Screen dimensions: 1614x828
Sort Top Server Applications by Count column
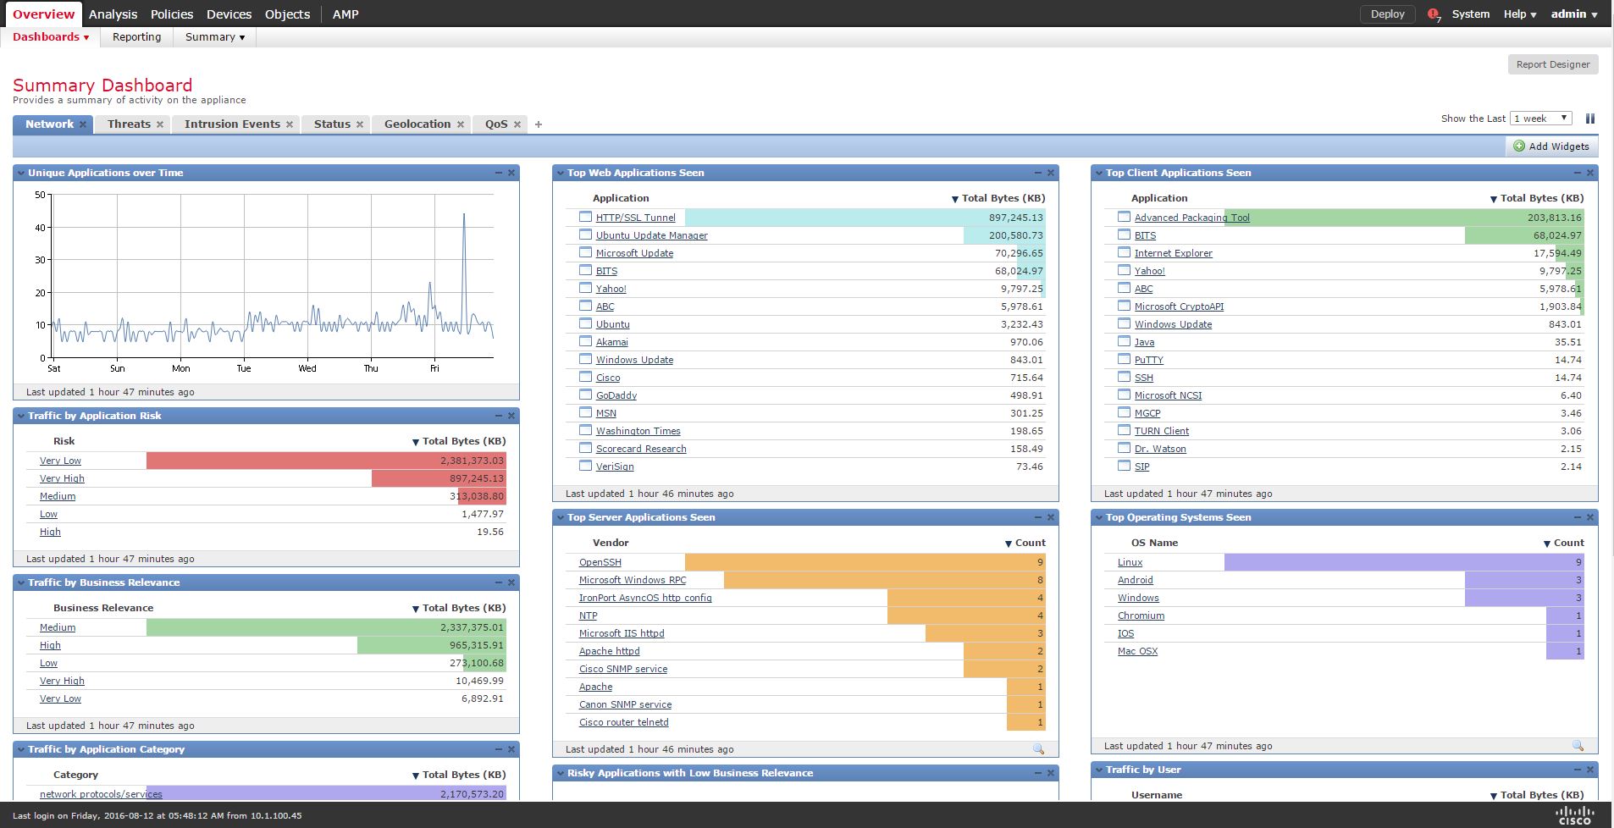[x=1025, y=543]
